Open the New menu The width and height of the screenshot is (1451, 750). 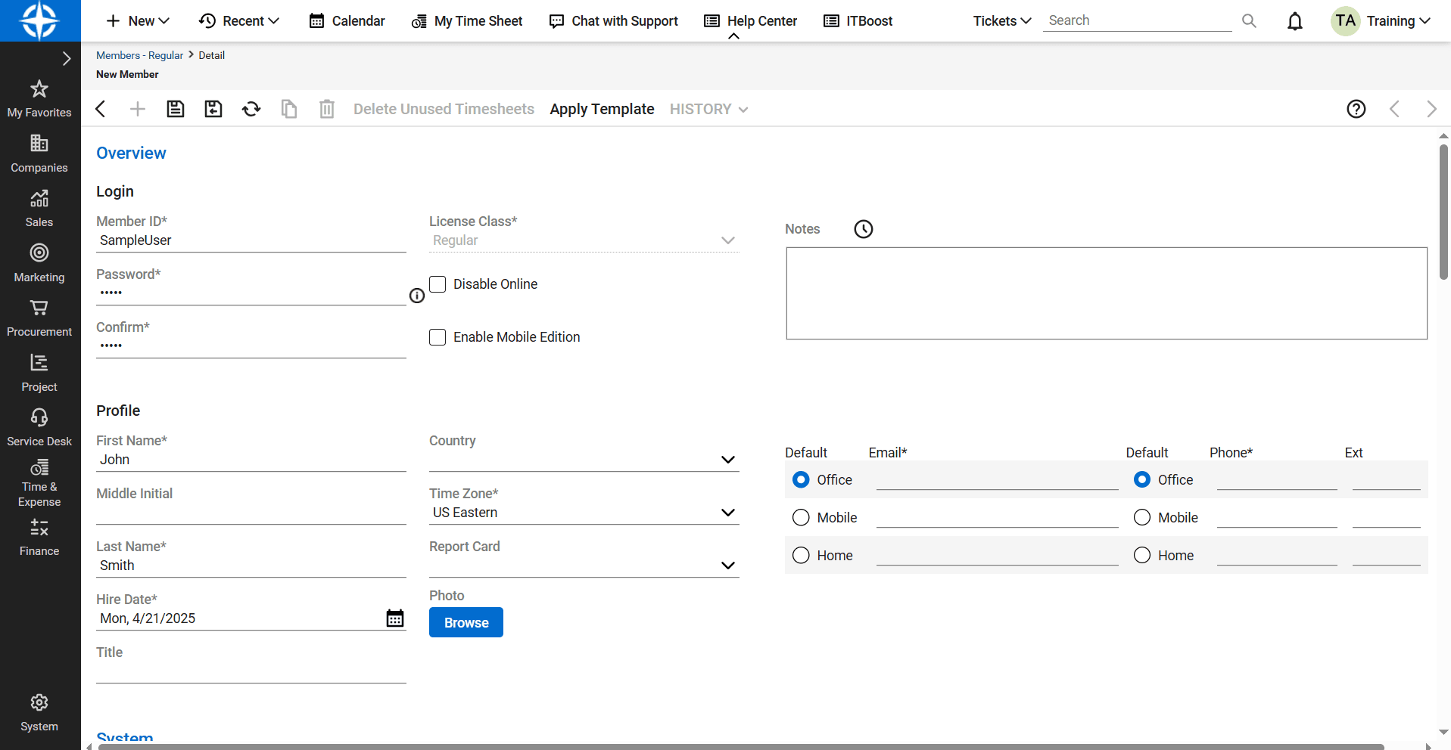138,21
